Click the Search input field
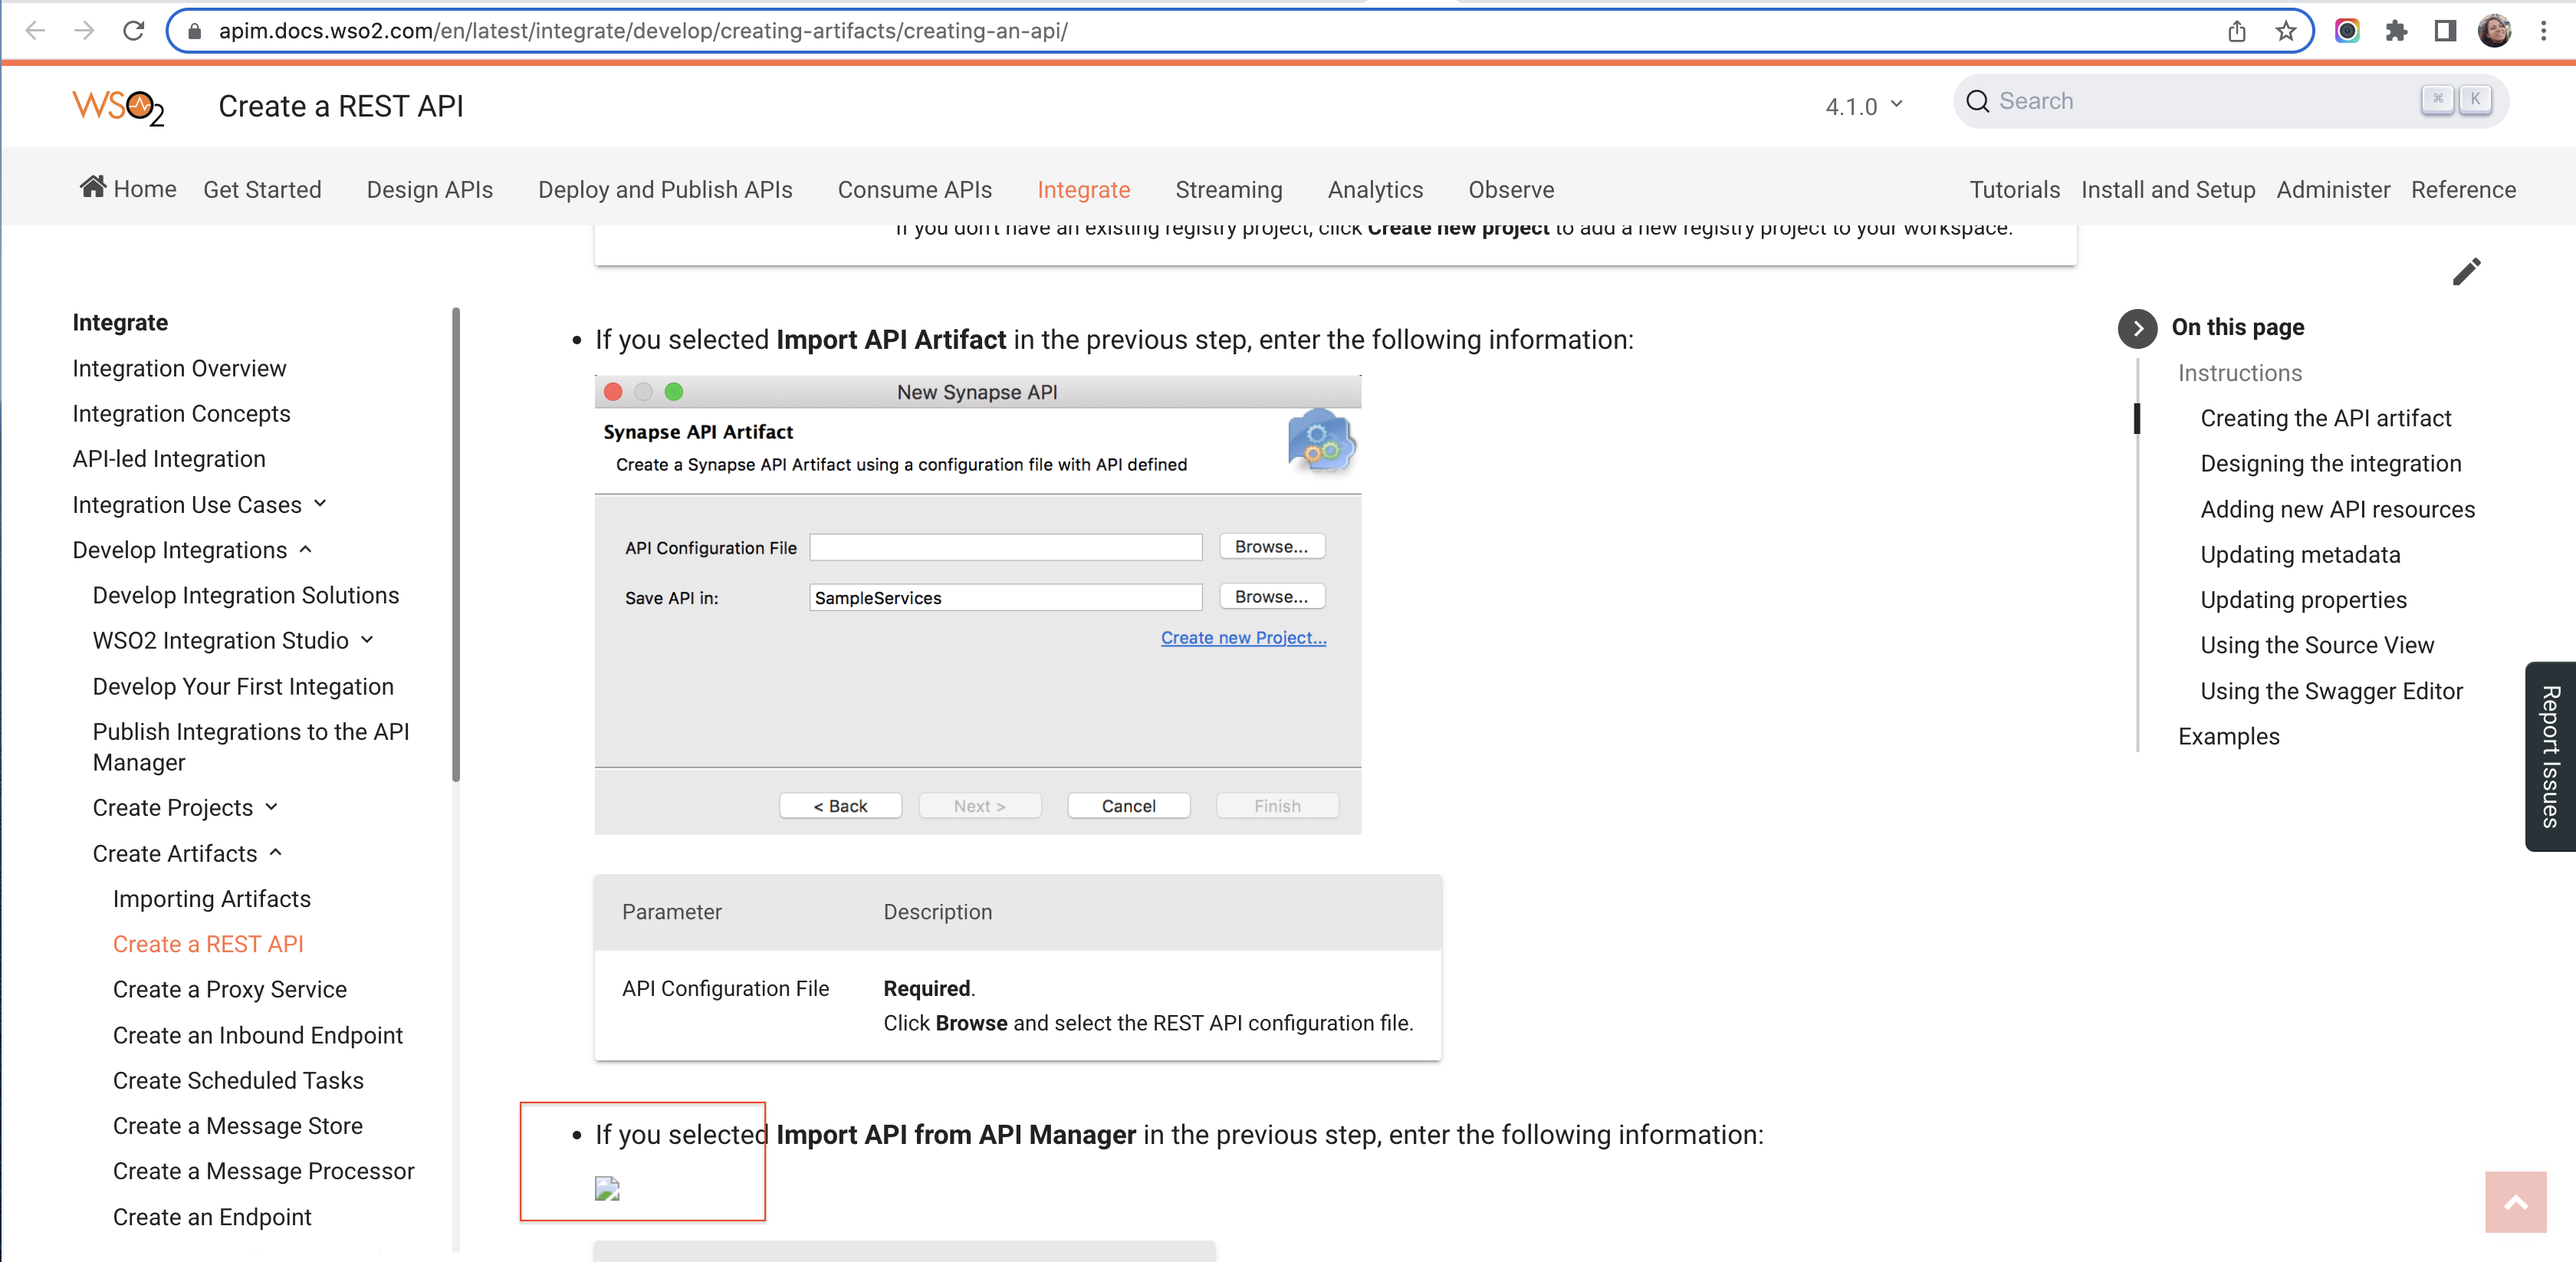Viewport: 2576px width, 1262px height. [2200, 101]
